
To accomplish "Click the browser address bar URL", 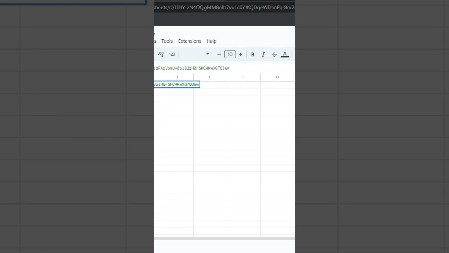I will [x=224, y=7].
